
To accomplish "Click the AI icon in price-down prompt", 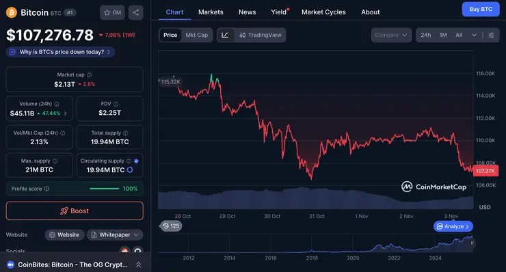I will pos(12,52).
